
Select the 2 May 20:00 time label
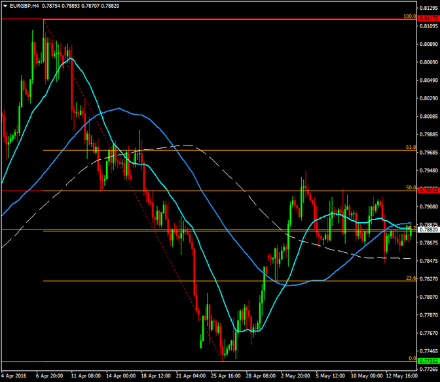pos(296,376)
